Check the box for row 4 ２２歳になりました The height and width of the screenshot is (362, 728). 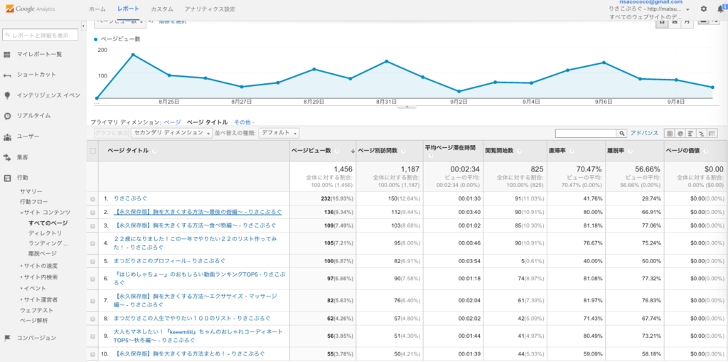coord(93,243)
